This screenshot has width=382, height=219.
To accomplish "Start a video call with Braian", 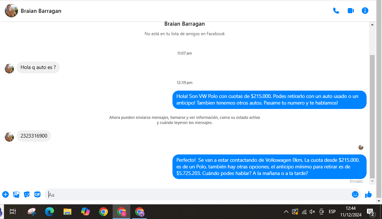I will click(350, 11).
